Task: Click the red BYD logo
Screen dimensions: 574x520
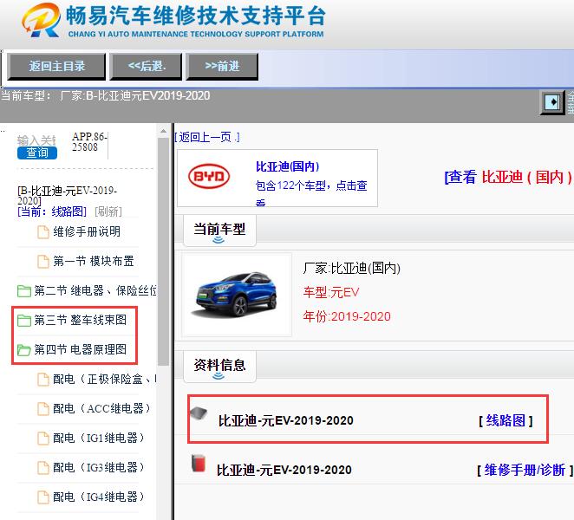Action: point(209,177)
